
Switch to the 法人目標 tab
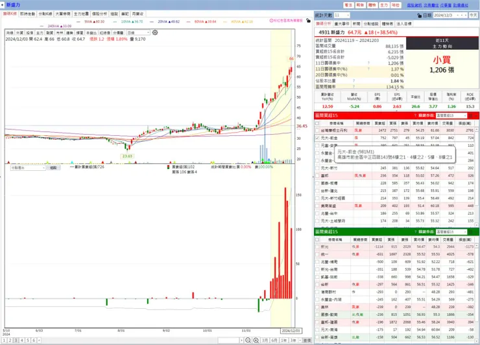point(404,24)
